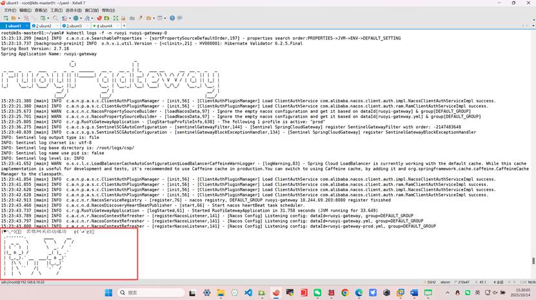The image size is (536, 300).
Task: Open Task View from the taskbar
Action: (192, 292)
